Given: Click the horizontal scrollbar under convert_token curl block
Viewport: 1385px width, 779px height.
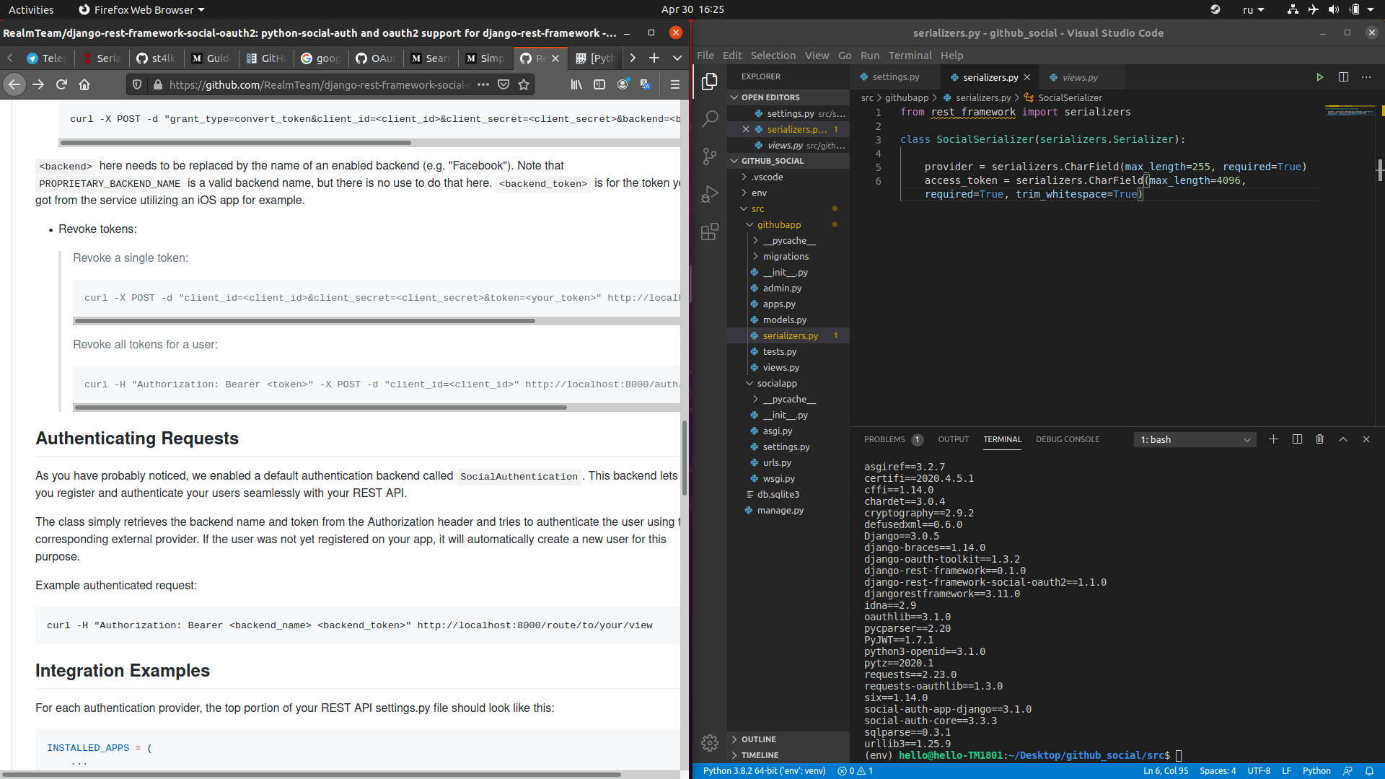Looking at the screenshot, I should (236, 143).
